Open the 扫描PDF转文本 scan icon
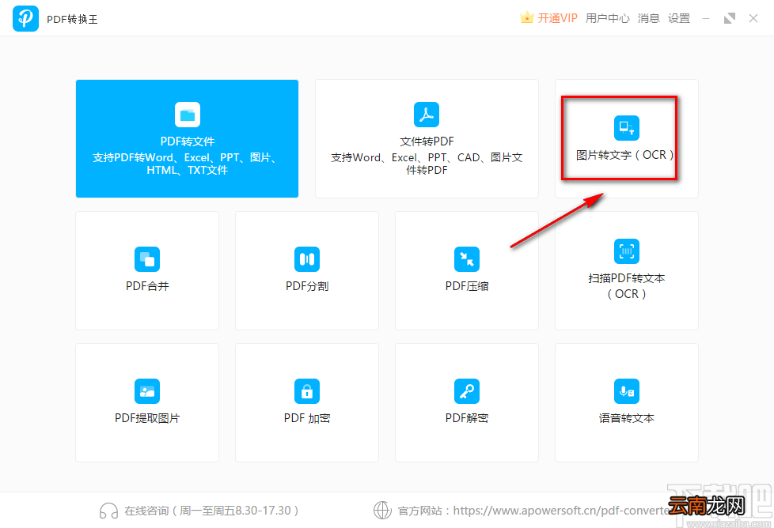Viewport: 774px width, 528px height. tap(627, 251)
